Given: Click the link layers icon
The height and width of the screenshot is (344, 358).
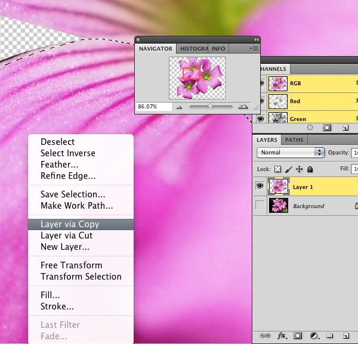Looking at the screenshot, I should pyautogui.click(x=265, y=335).
